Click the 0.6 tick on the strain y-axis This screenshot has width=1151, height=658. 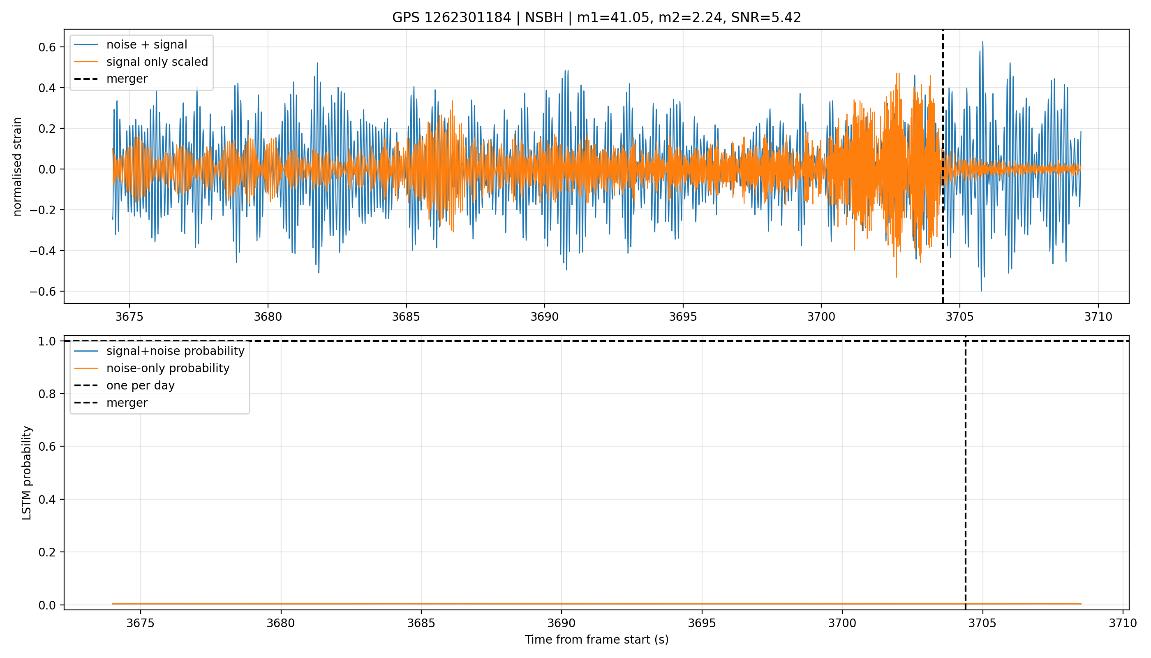coord(47,47)
